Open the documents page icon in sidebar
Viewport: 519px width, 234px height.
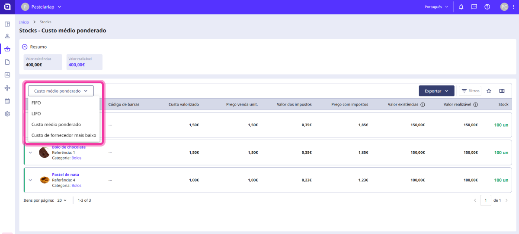coord(7,62)
